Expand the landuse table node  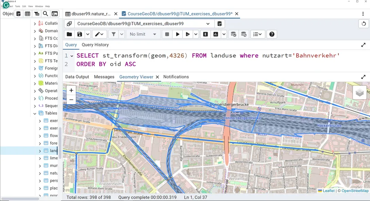(40, 151)
